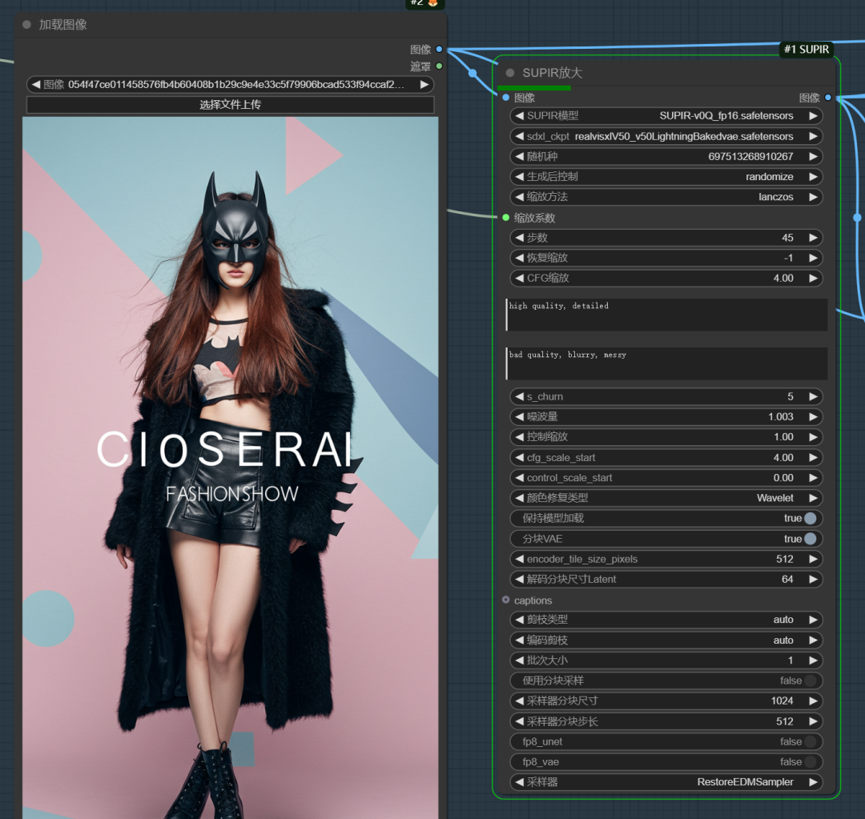Decrease CFG缩放 with the left arrow
This screenshot has width=865, height=819.
[519, 278]
